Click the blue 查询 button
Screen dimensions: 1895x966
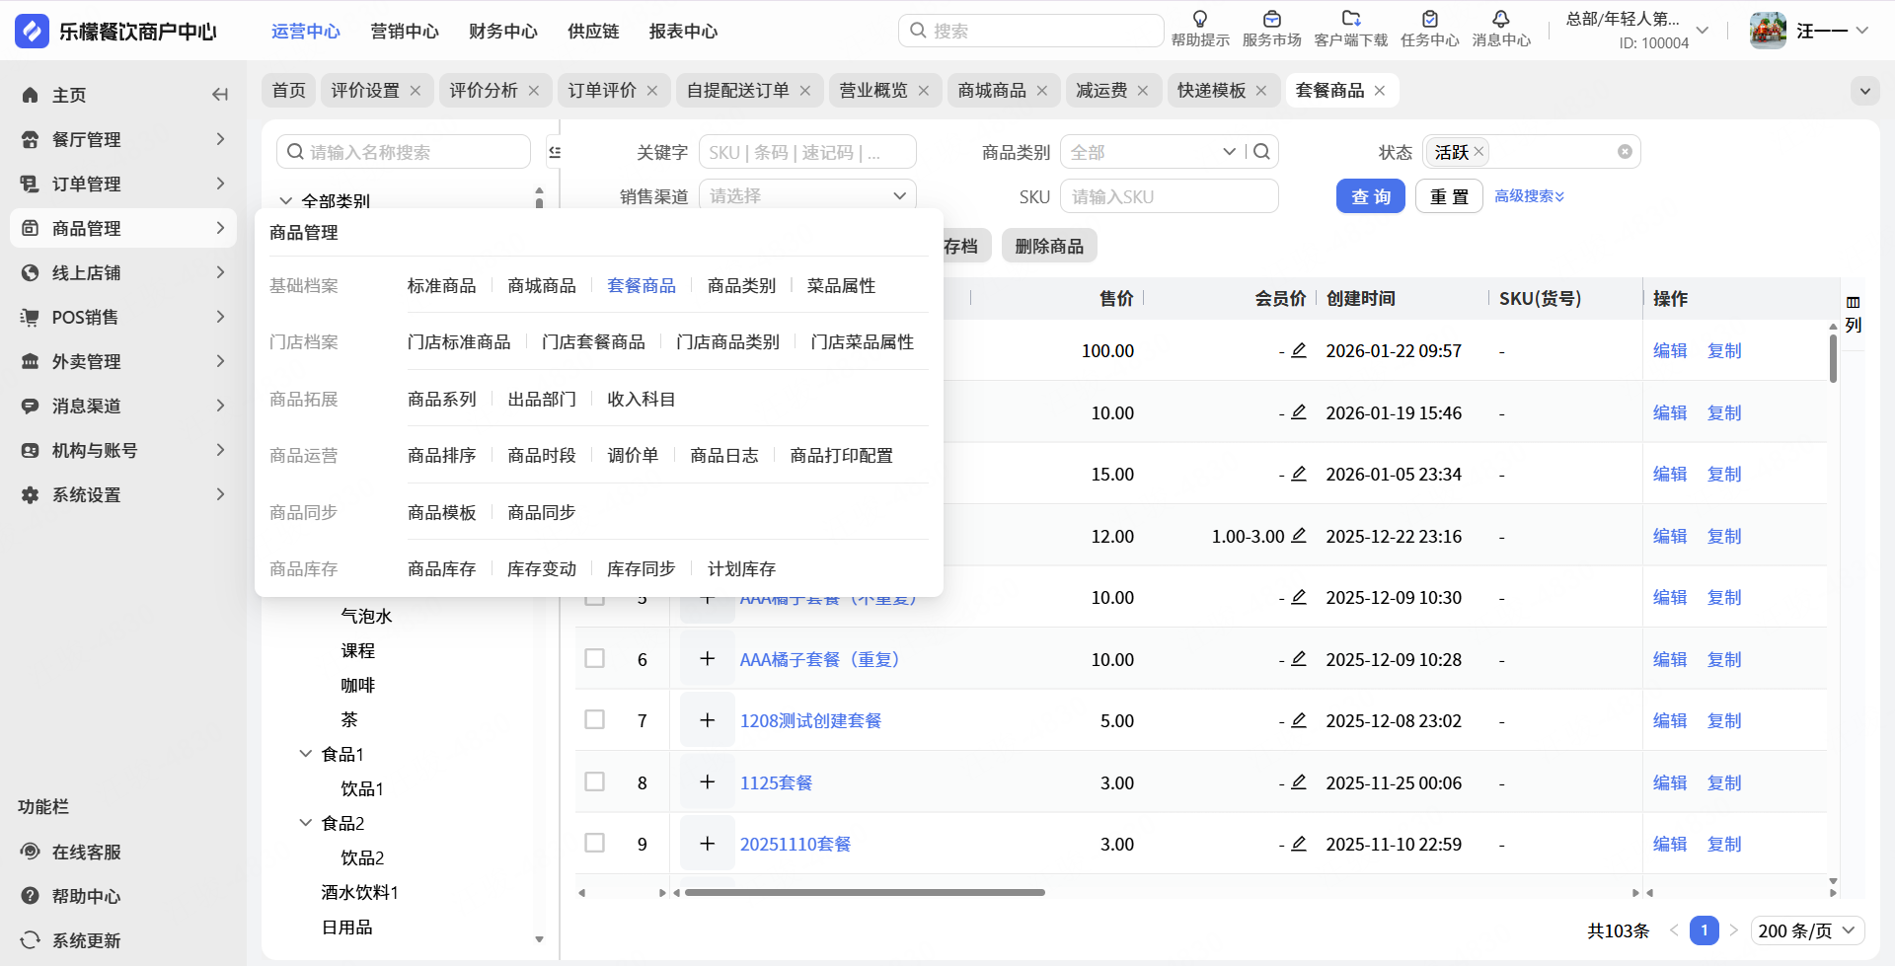1370,196
